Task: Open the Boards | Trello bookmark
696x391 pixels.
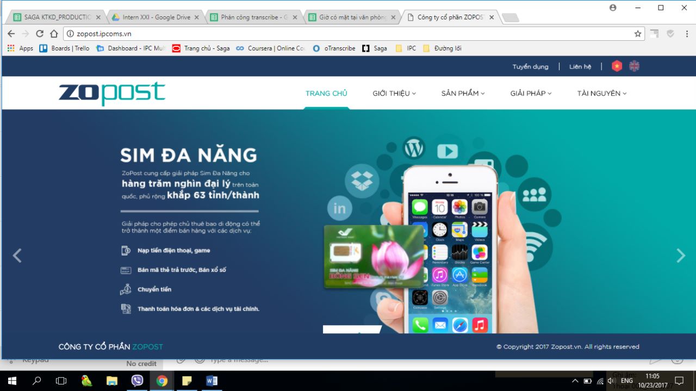Action: coord(64,48)
